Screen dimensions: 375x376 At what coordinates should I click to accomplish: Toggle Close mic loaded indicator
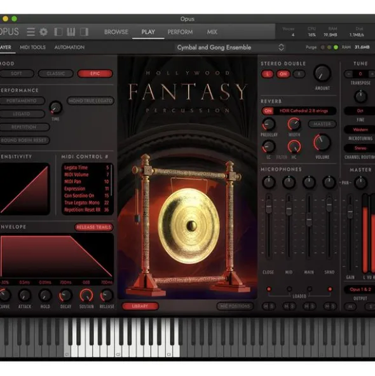tap(269, 289)
